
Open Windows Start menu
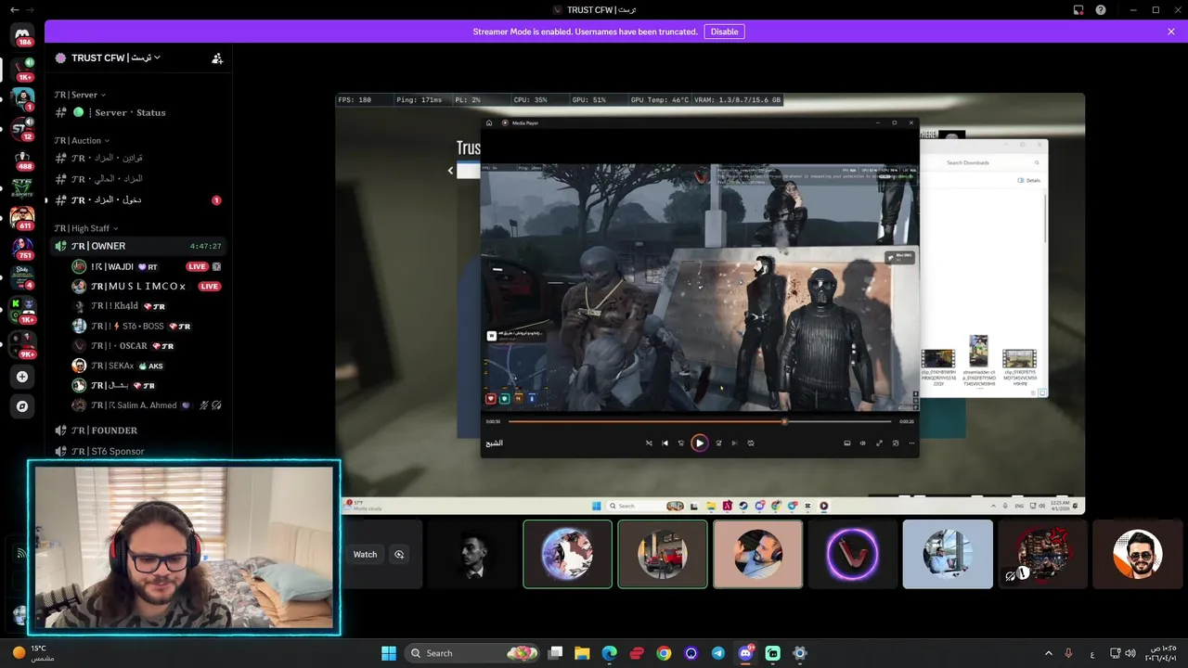coord(389,653)
